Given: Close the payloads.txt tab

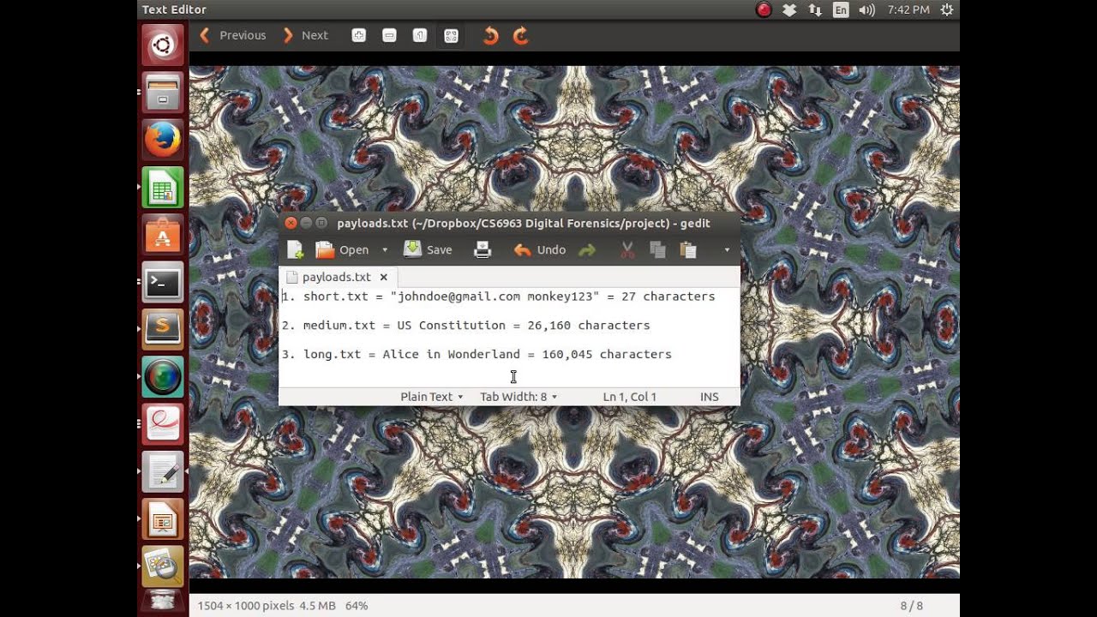Looking at the screenshot, I should (384, 277).
